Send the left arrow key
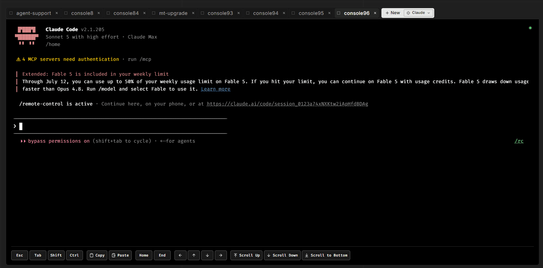 pos(180,255)
